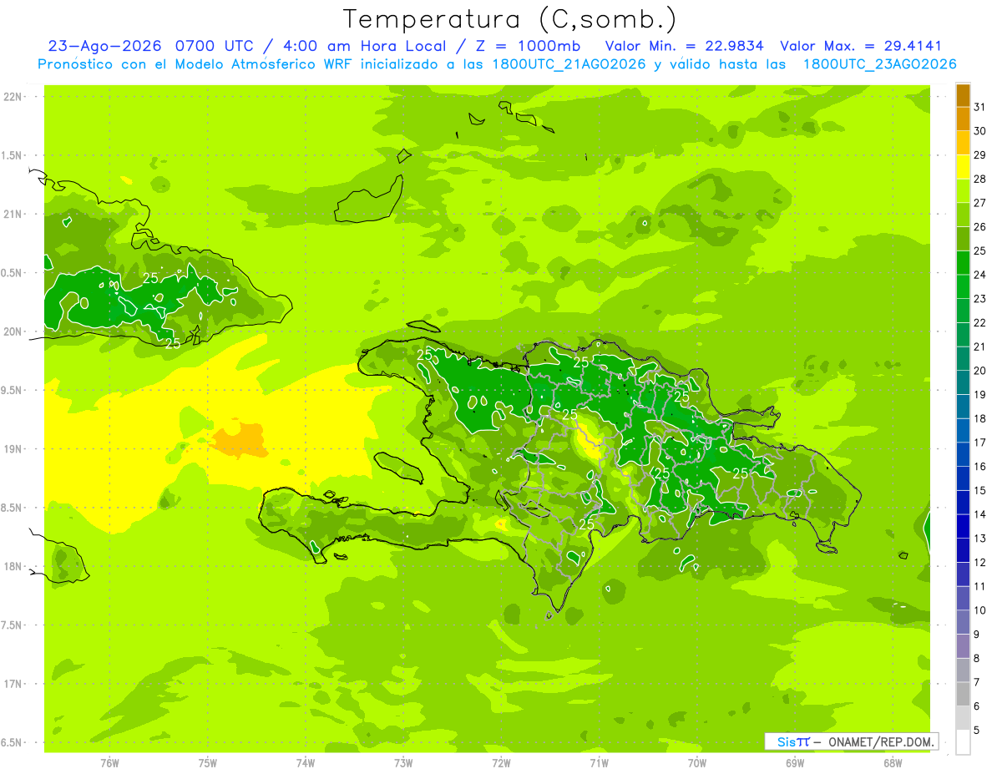Click the legend value "28"
Viewport: 1002px width, 774px height.
pos(980,179)
